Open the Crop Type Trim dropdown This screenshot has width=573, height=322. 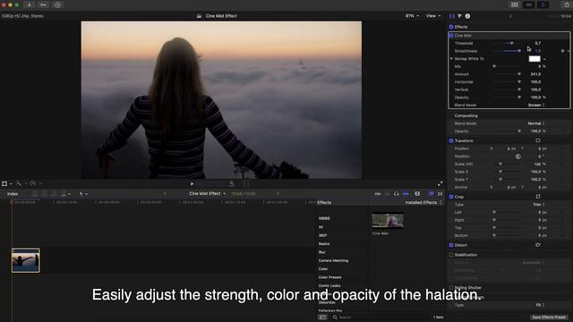click(539, 205)
